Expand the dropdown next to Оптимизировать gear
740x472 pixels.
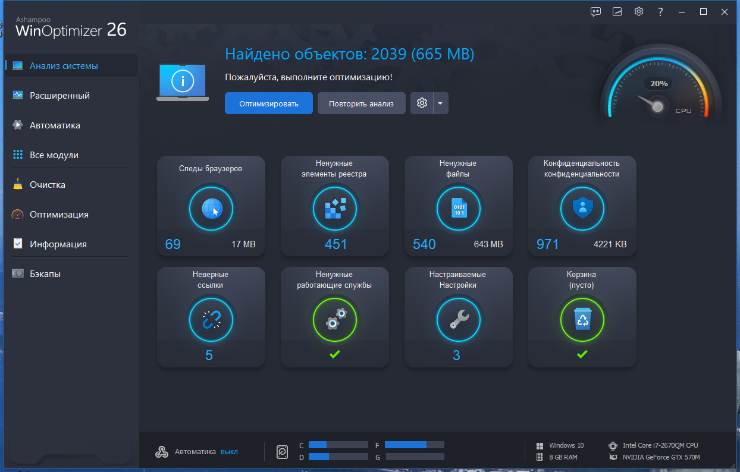(440, 103)
